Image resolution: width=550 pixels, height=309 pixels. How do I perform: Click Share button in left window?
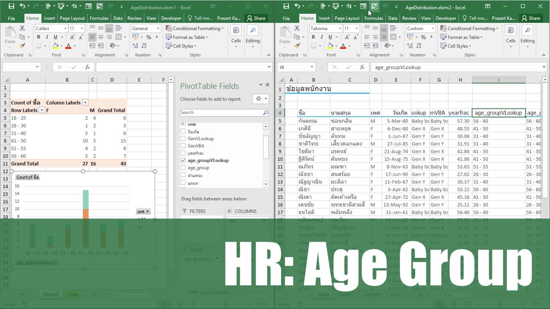tap(256, 18)
